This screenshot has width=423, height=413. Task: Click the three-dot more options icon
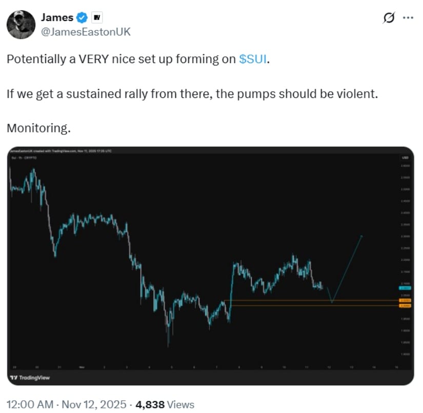tap(408, 17)
